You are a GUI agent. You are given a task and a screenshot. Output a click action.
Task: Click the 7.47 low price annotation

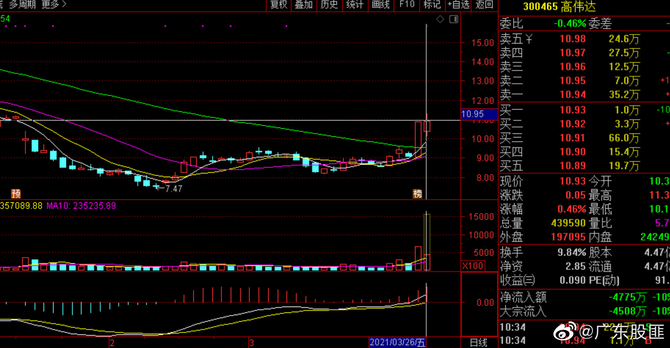tap(173, 189)
